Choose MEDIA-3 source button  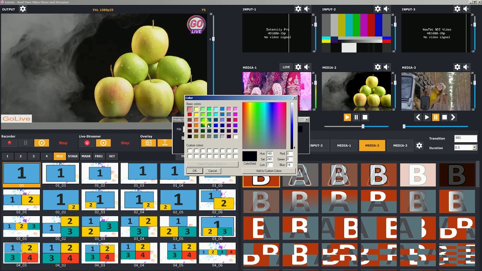(x=400, y=146)
